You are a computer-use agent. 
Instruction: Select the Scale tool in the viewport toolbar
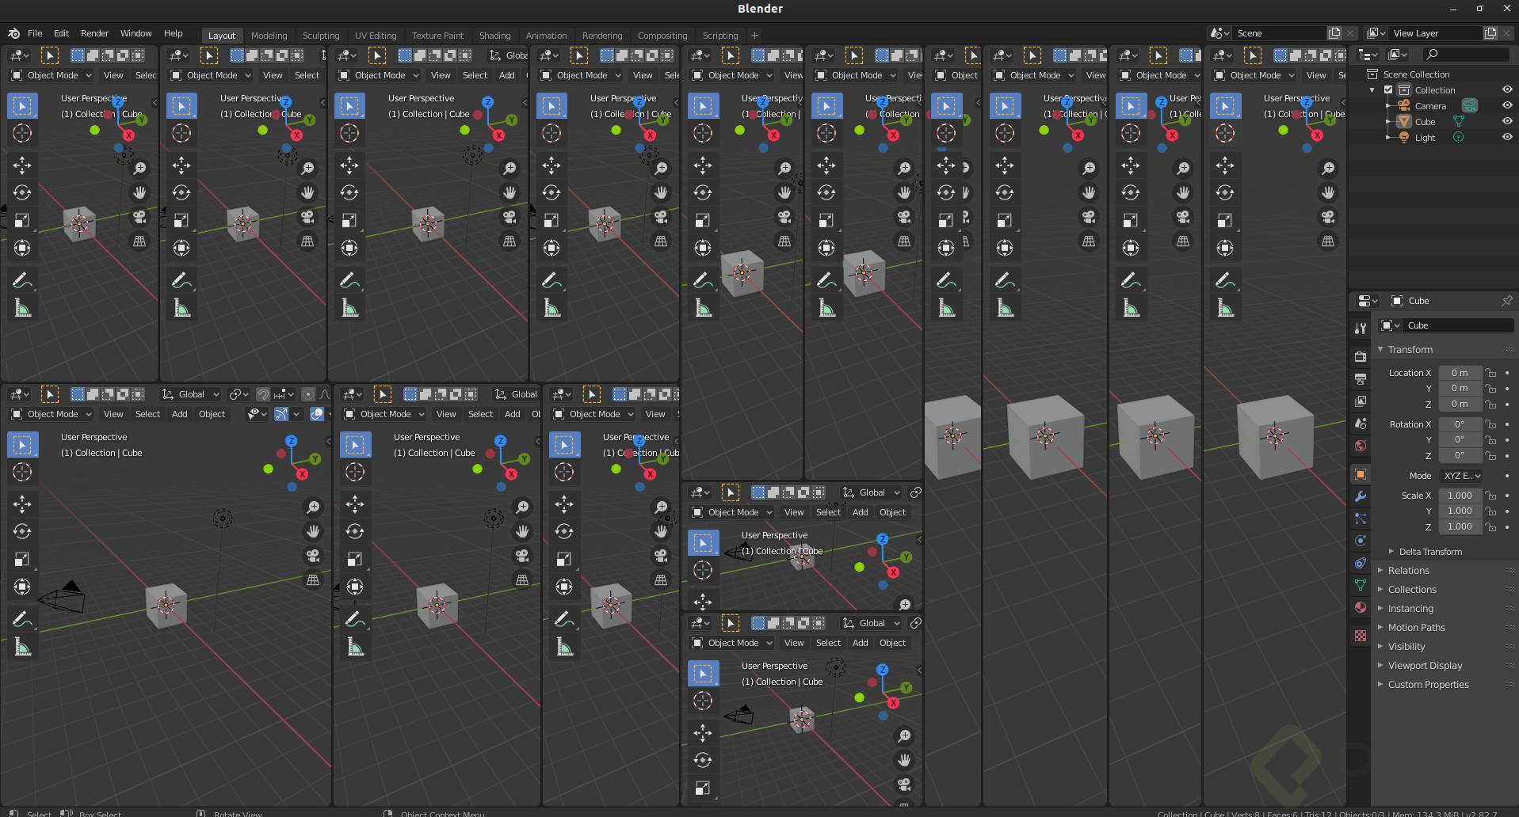coord(22,219)
